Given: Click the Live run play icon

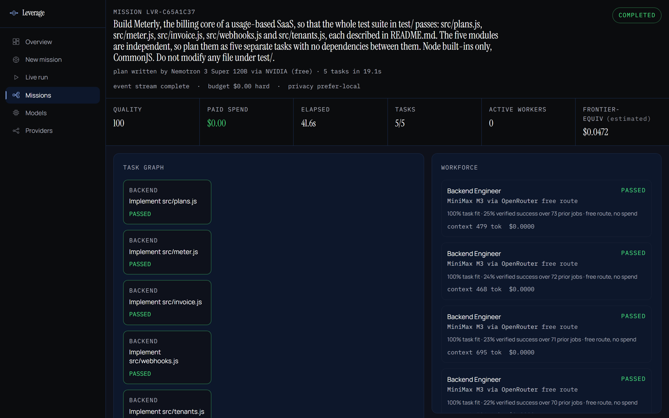Looking at the screenshot, I should 16,77.
